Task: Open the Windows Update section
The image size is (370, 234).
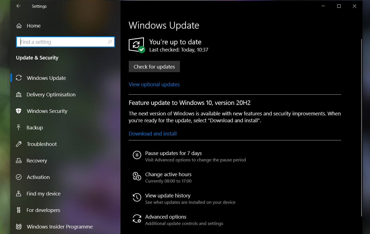Action: pyautogui.click(x=65, y=78)
